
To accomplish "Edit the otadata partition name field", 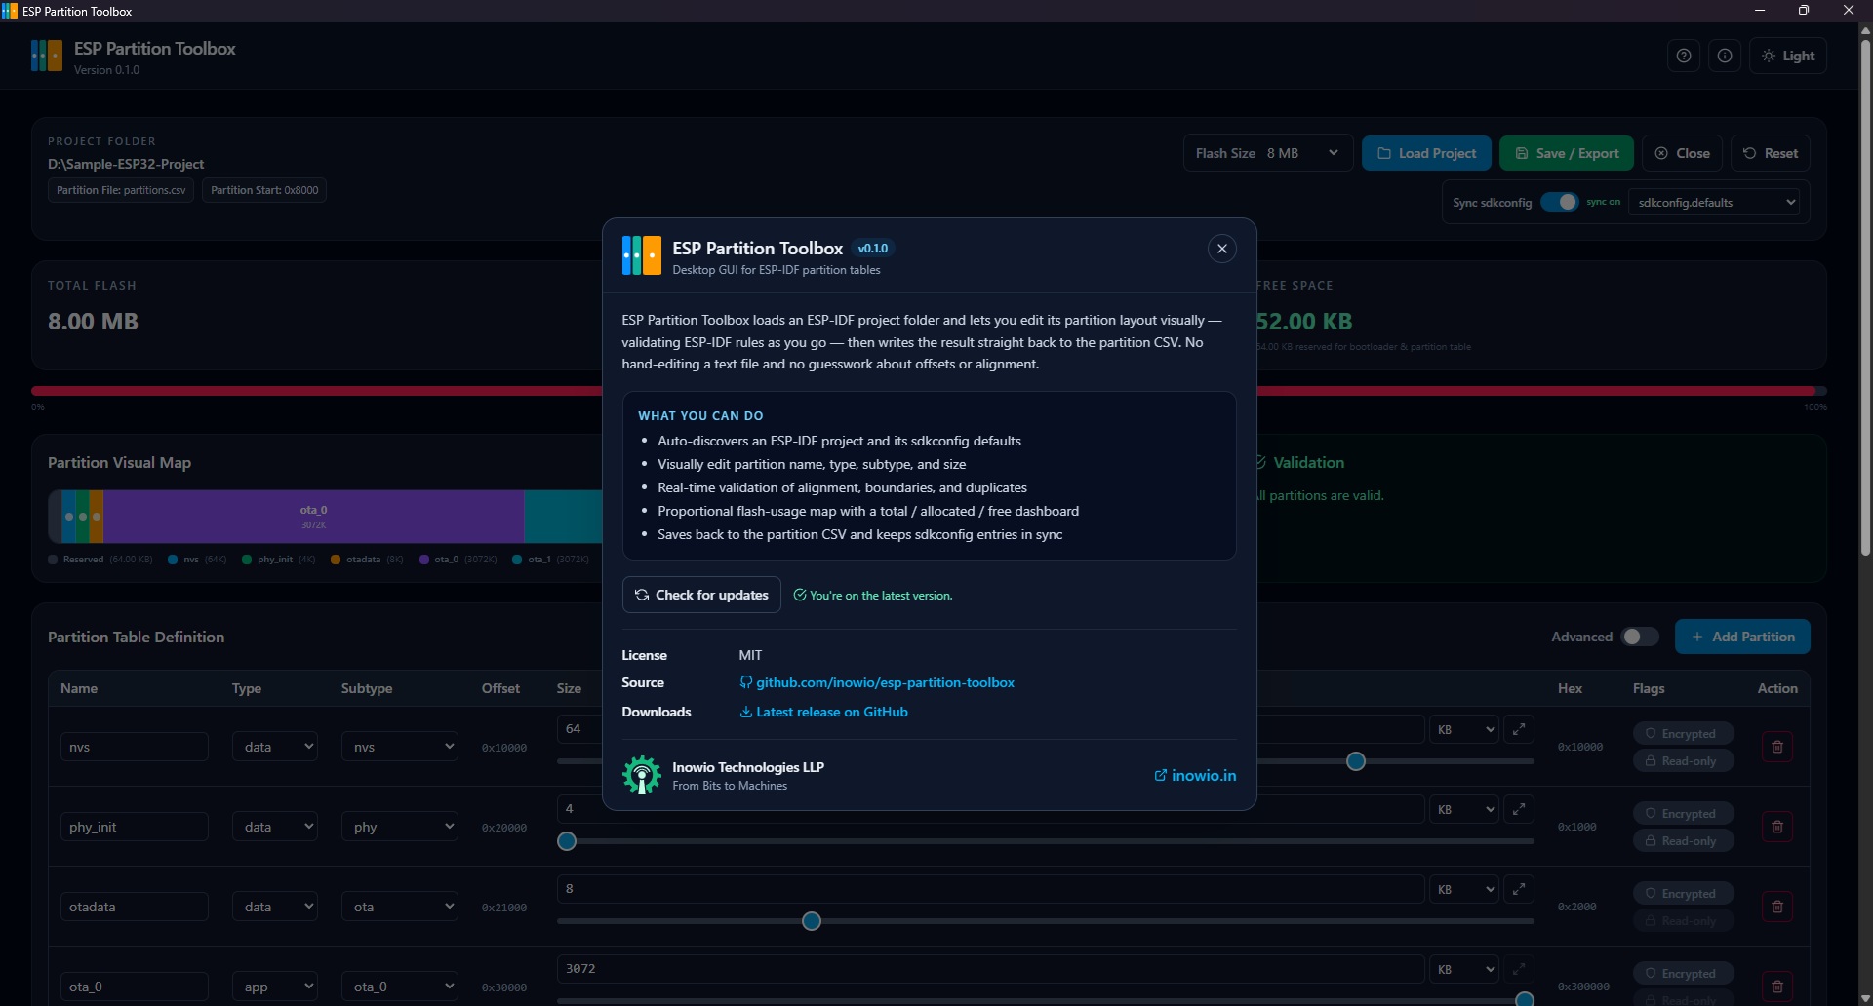I will coord(135,907).
